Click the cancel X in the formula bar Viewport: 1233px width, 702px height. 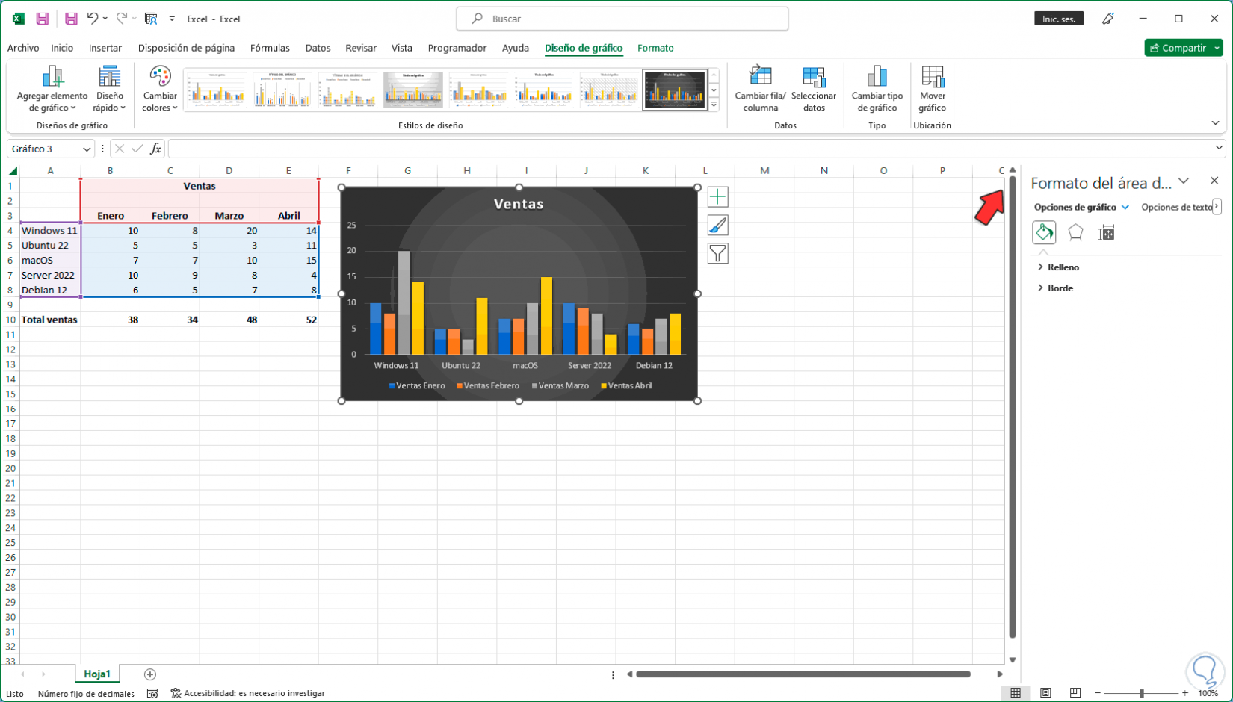[120, 149]
